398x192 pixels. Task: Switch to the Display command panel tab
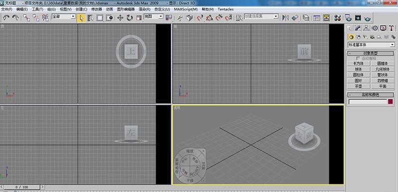pyautogui.click(x=383, y=28)
